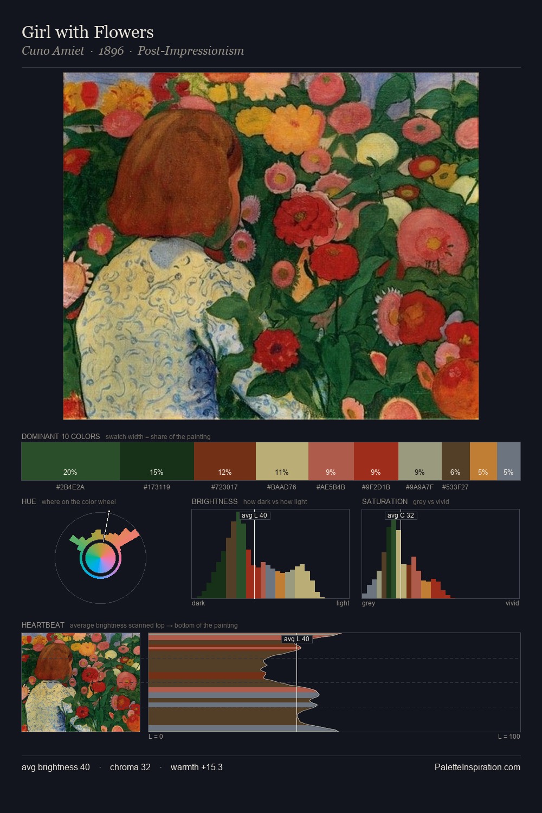Select hex code #9F2D1B
This screenshot has height=813, width=542.
(376, 487)
